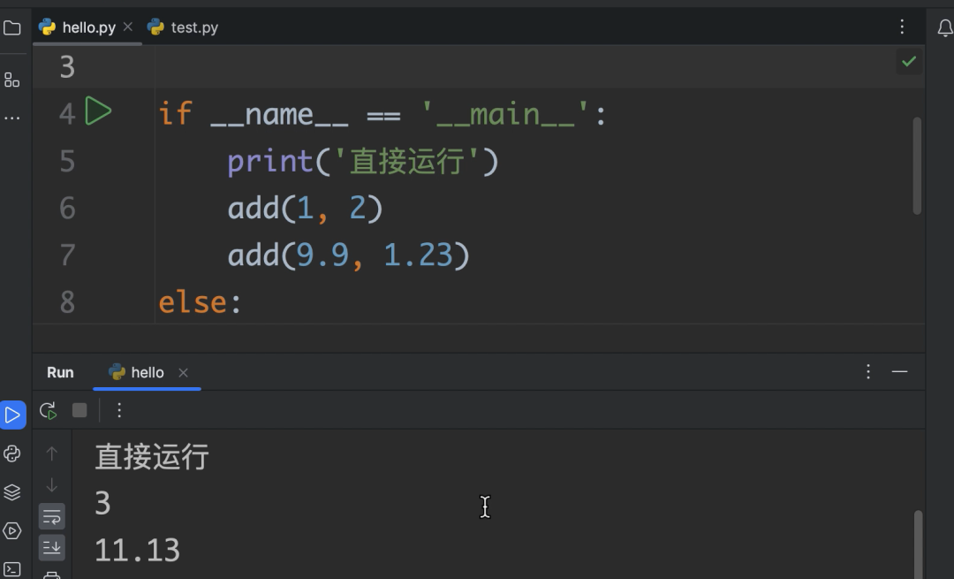
Task: Toggle scroll to end of output
Action: [x=52, y=547]
